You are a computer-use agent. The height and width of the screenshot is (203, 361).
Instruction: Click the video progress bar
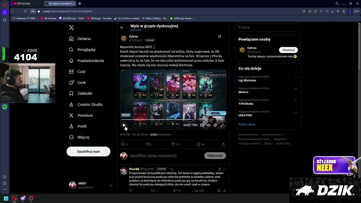click(x=173, y=120)
